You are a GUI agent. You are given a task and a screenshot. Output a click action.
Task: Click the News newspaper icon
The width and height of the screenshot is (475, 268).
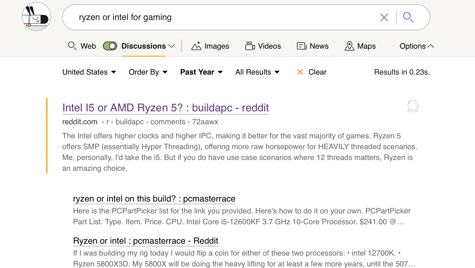(301, 46)
